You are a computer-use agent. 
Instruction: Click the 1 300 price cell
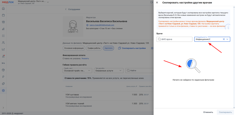(135, 104)
